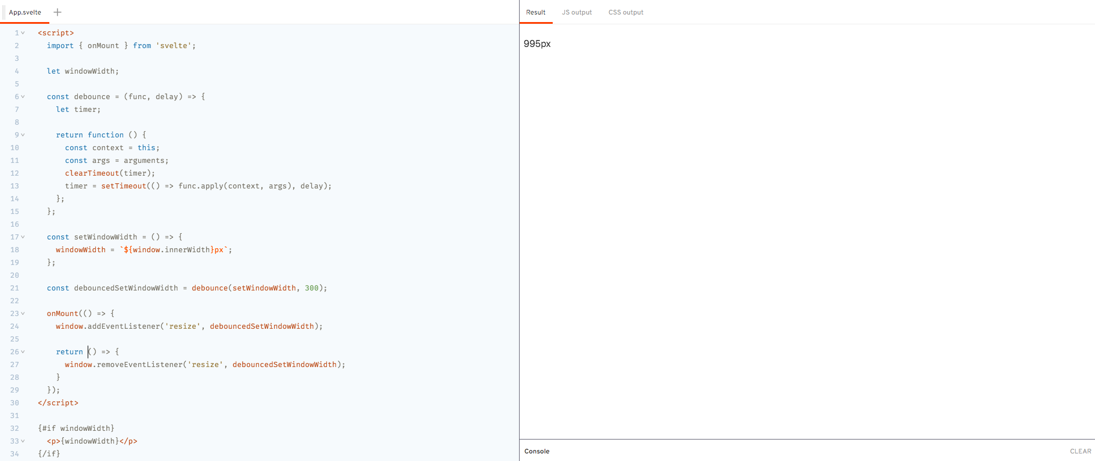Click line number 13 in the gutter
The width and height of the screenshot is (1095, 461).
pos(15,186)
